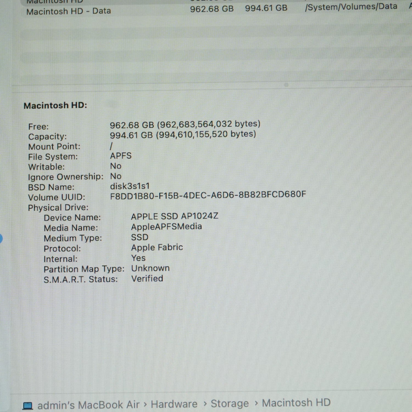Click media name AppleAPFSMedia
This screenshot has width=412, height=412.
coord(166,227)
